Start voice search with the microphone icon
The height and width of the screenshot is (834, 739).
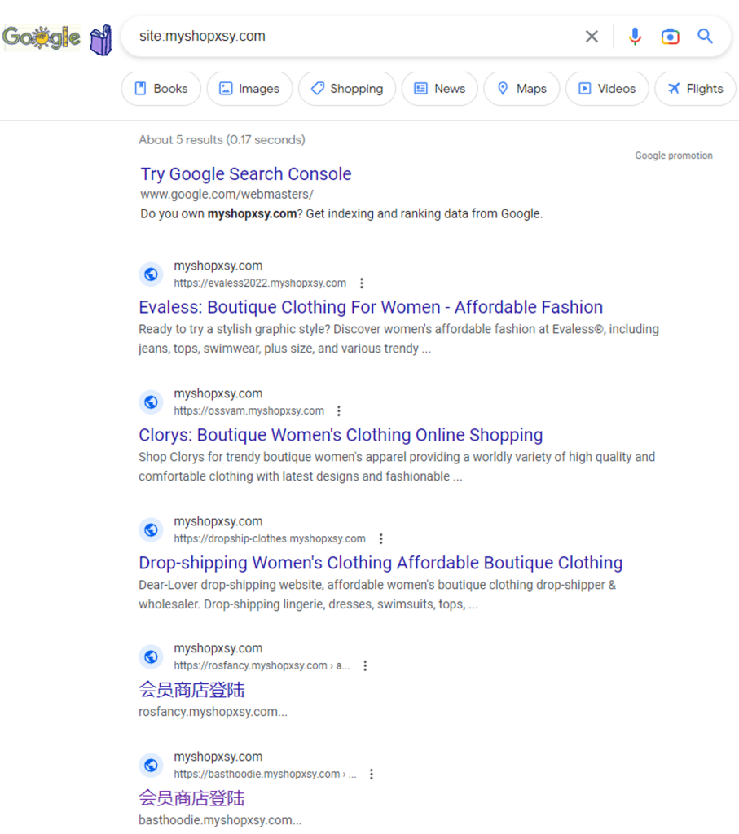(x=635, y=36)
